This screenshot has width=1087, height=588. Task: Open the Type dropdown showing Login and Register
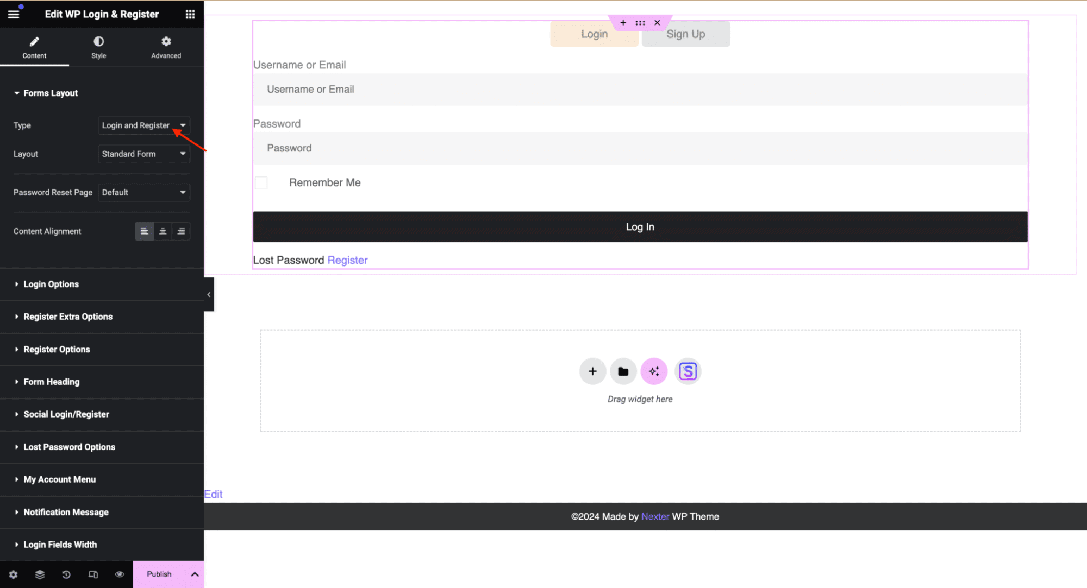pyautogui.click(x=144, y=125)
